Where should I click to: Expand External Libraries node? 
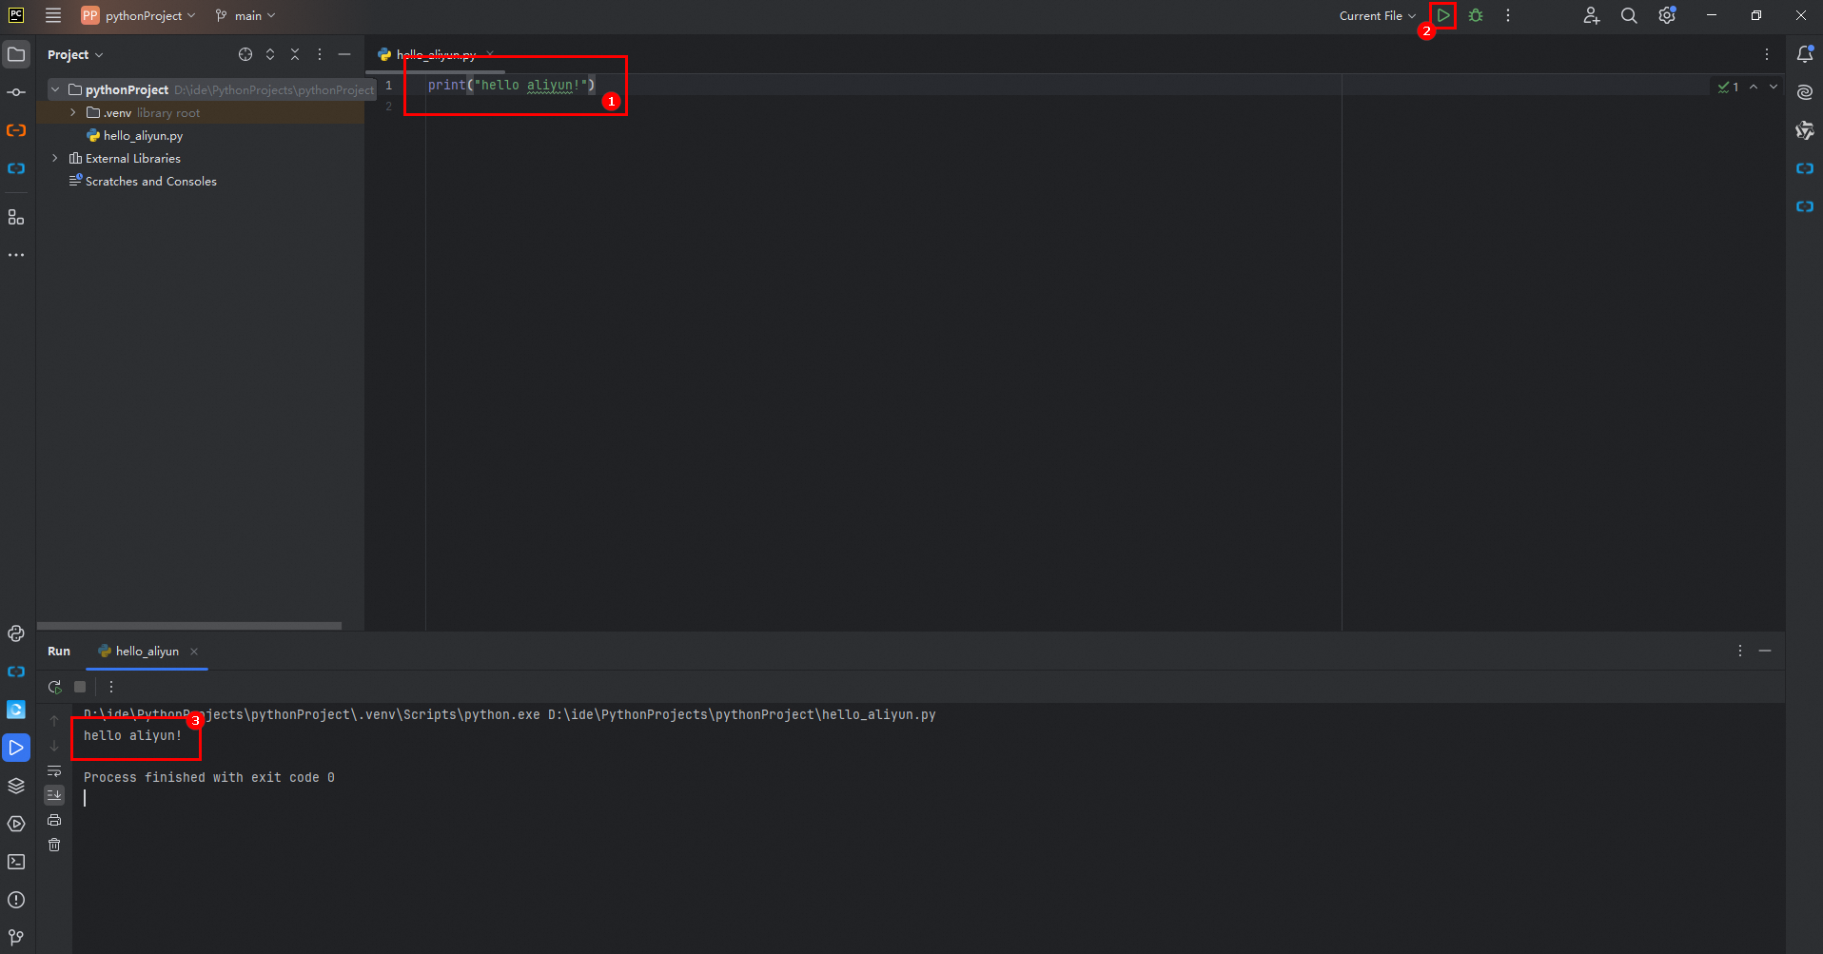55,158
